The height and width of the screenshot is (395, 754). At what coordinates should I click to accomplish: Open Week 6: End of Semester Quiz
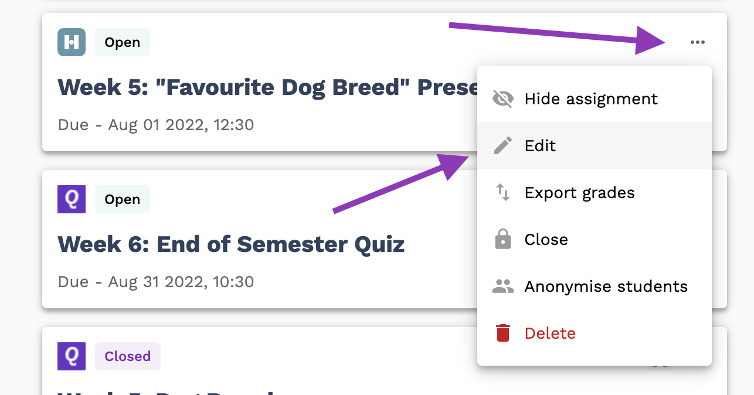point(231,244)
